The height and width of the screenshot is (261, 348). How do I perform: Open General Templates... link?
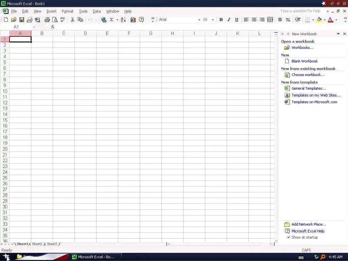coord(309,88)
